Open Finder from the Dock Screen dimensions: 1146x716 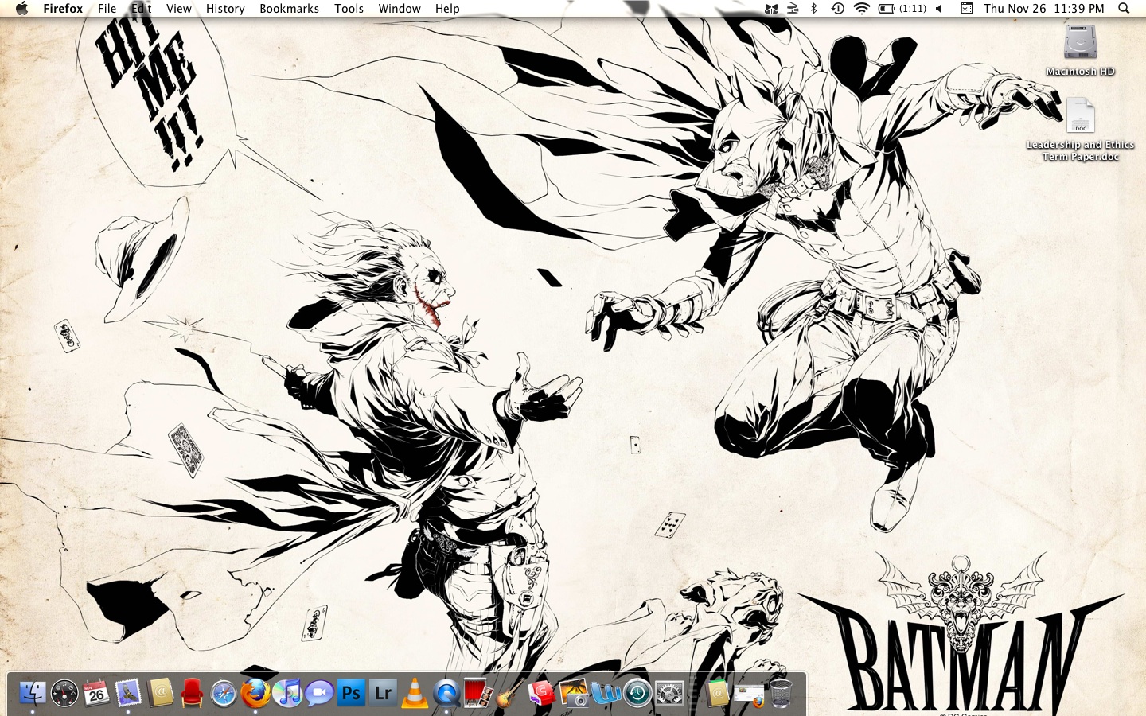tap(33, 693)
